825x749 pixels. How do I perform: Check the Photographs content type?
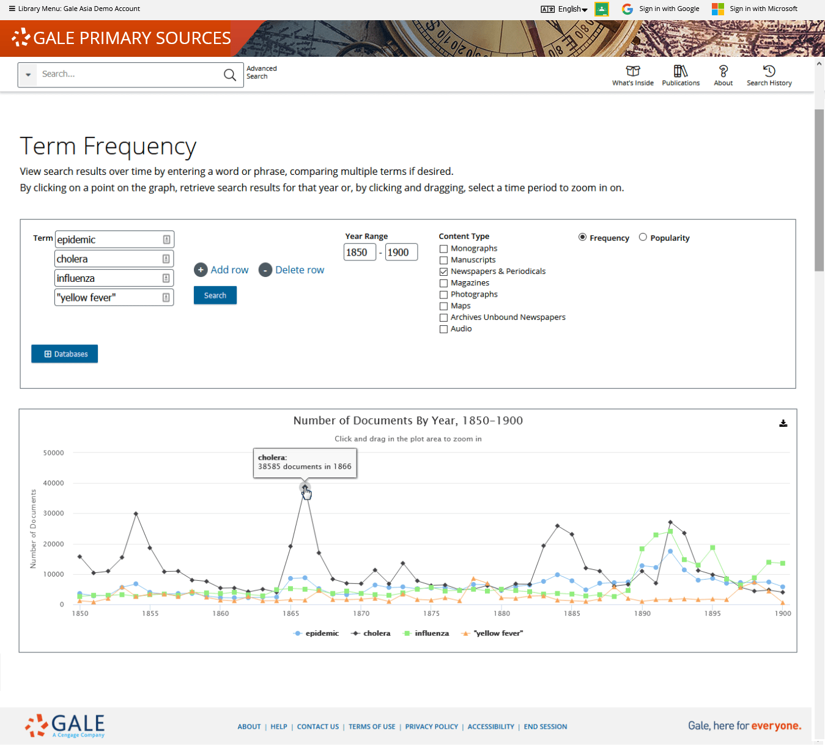point(443,295)
